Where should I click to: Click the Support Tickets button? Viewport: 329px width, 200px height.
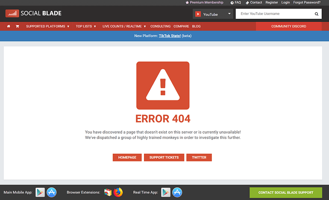point(164,158)
